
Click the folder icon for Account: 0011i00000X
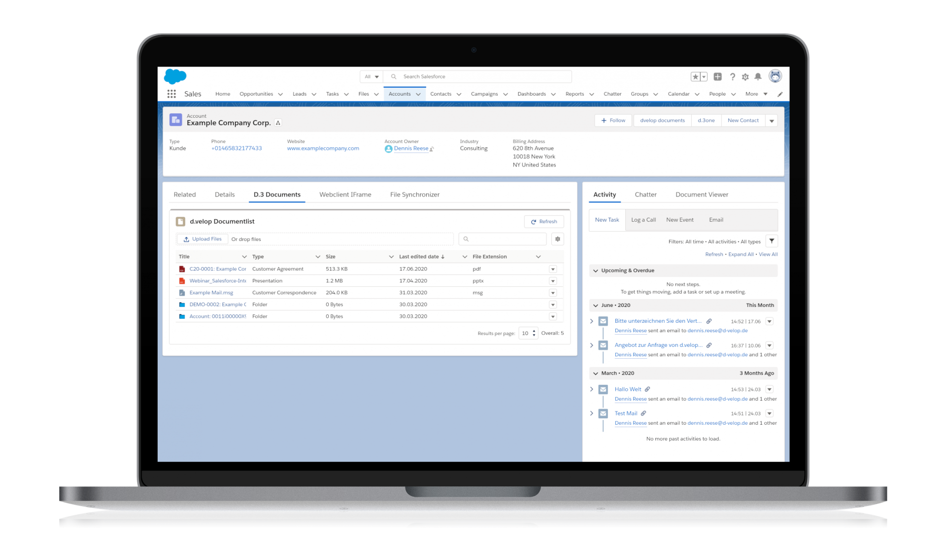[182, 316]
